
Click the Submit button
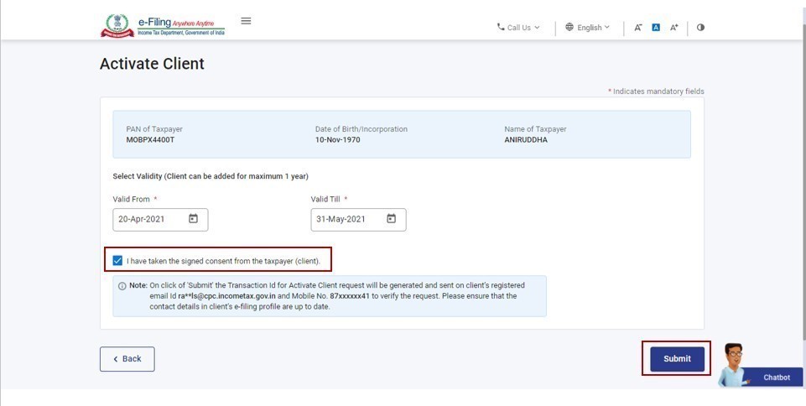tap(677, 359)
